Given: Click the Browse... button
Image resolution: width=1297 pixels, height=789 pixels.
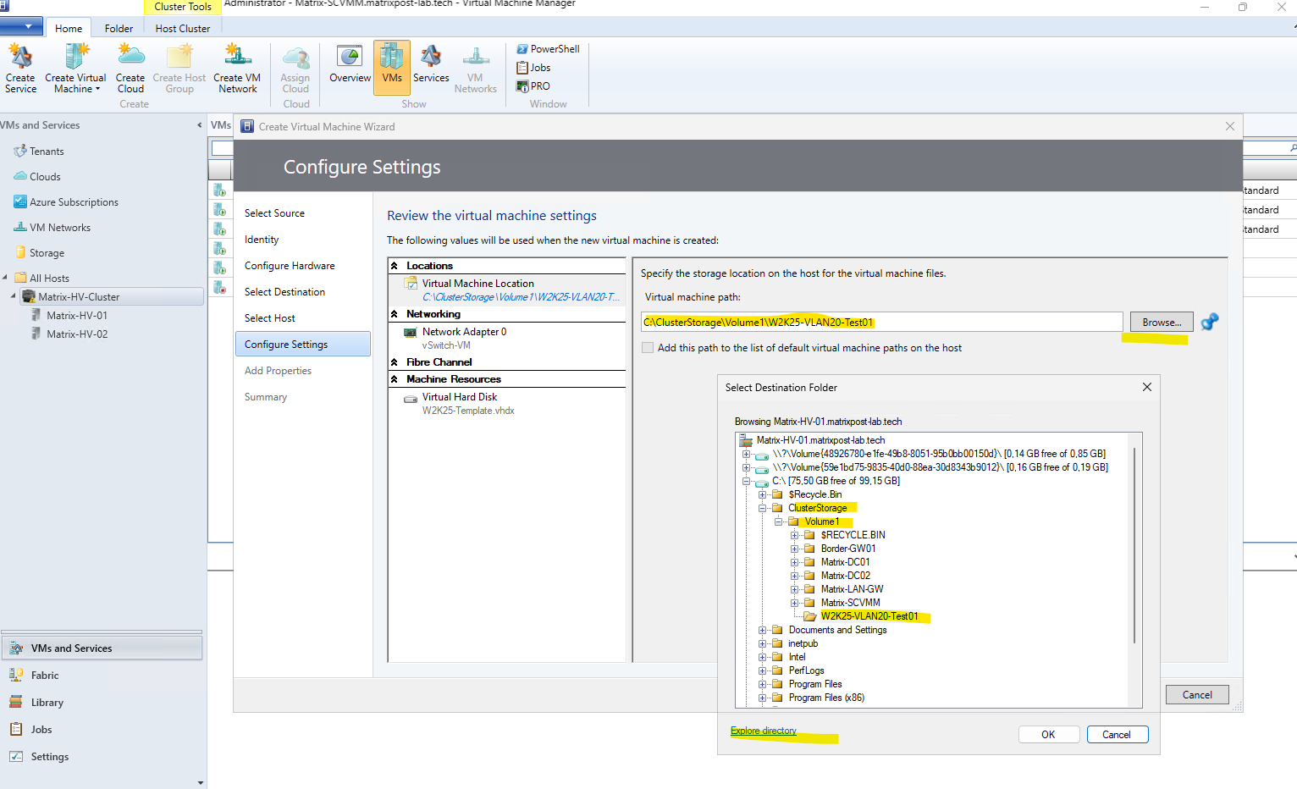Looking at the screenshot, I should pos(1162,322).
